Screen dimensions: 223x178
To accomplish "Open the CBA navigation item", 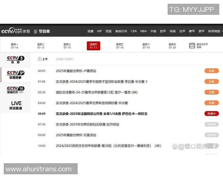I will (x=134, y=31).
